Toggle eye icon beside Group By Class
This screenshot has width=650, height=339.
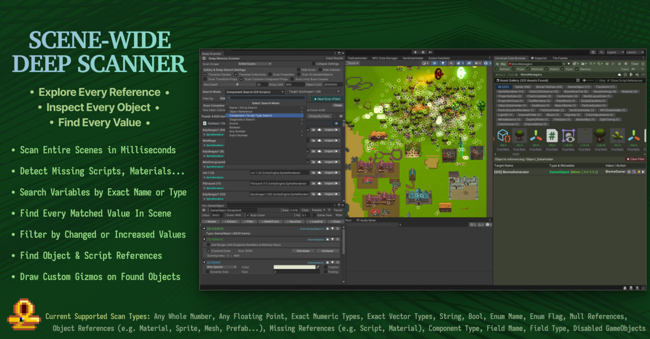coord(341,116)
